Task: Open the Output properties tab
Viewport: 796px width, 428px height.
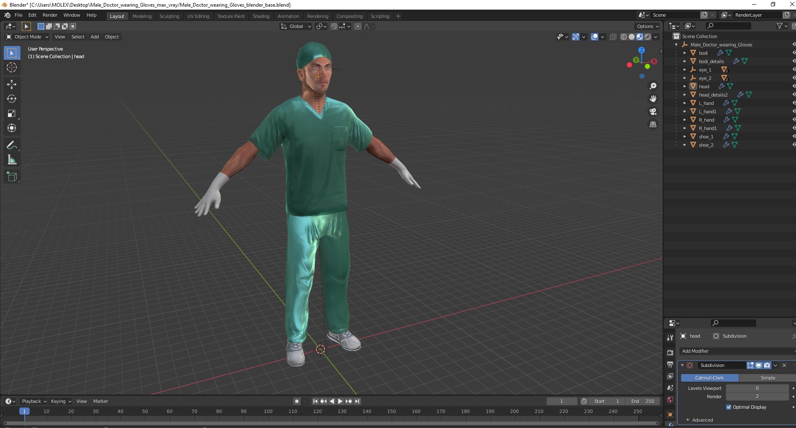Action: click(x=670, y=364)
